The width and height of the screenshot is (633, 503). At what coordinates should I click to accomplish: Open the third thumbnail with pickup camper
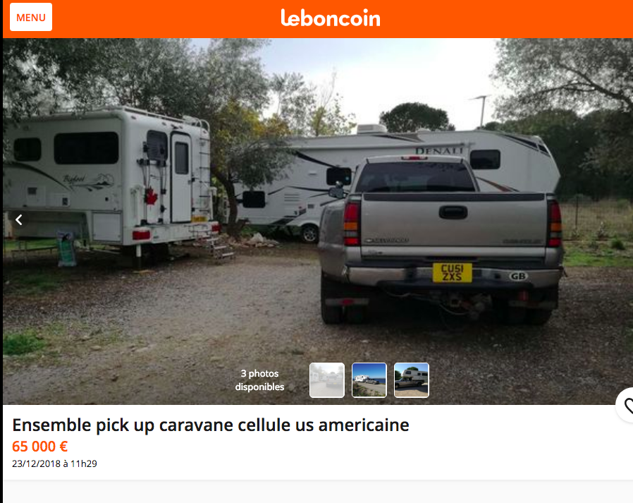412,380
